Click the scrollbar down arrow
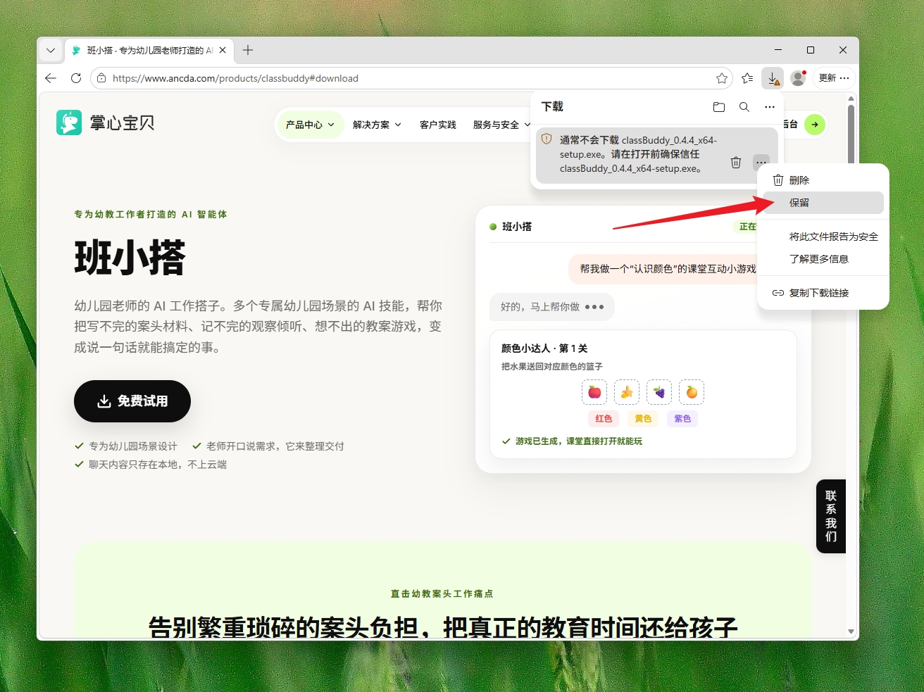This screenshot has height=692, width=924. tap(851, 631)
